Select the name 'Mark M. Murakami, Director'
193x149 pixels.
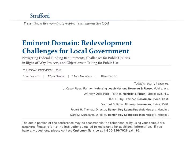click(x=88, y=115)
